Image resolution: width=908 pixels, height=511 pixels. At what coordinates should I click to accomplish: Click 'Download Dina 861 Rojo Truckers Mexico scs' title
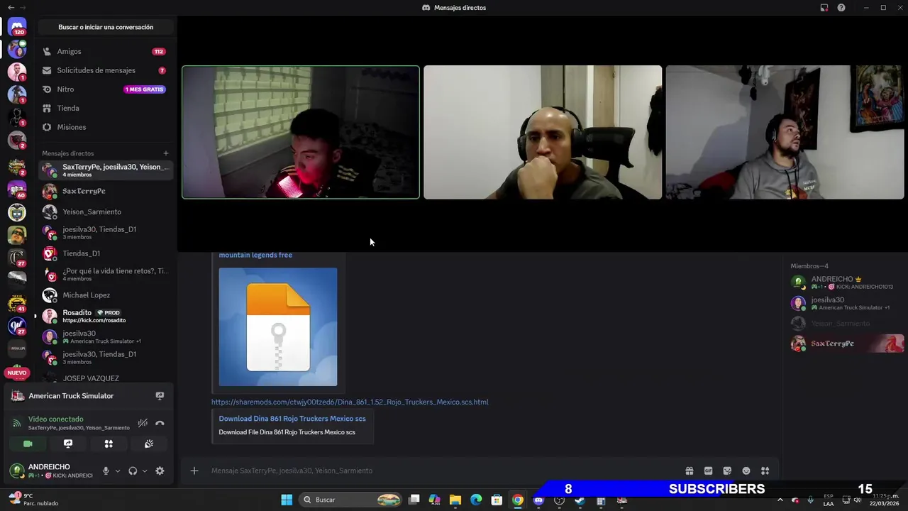click(x=292, y=419)
